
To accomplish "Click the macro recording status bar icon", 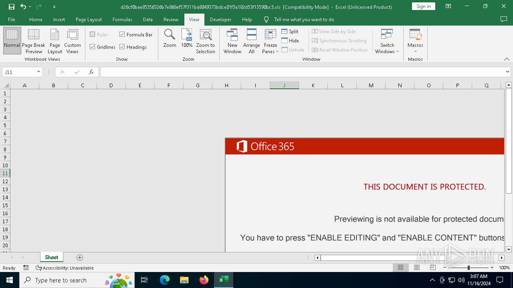I will click(26, 268).
